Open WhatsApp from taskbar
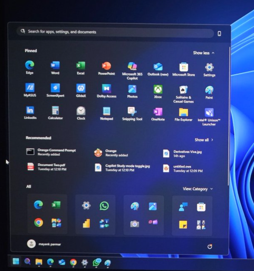The image size is (254, 271). (x=96, y=262)
